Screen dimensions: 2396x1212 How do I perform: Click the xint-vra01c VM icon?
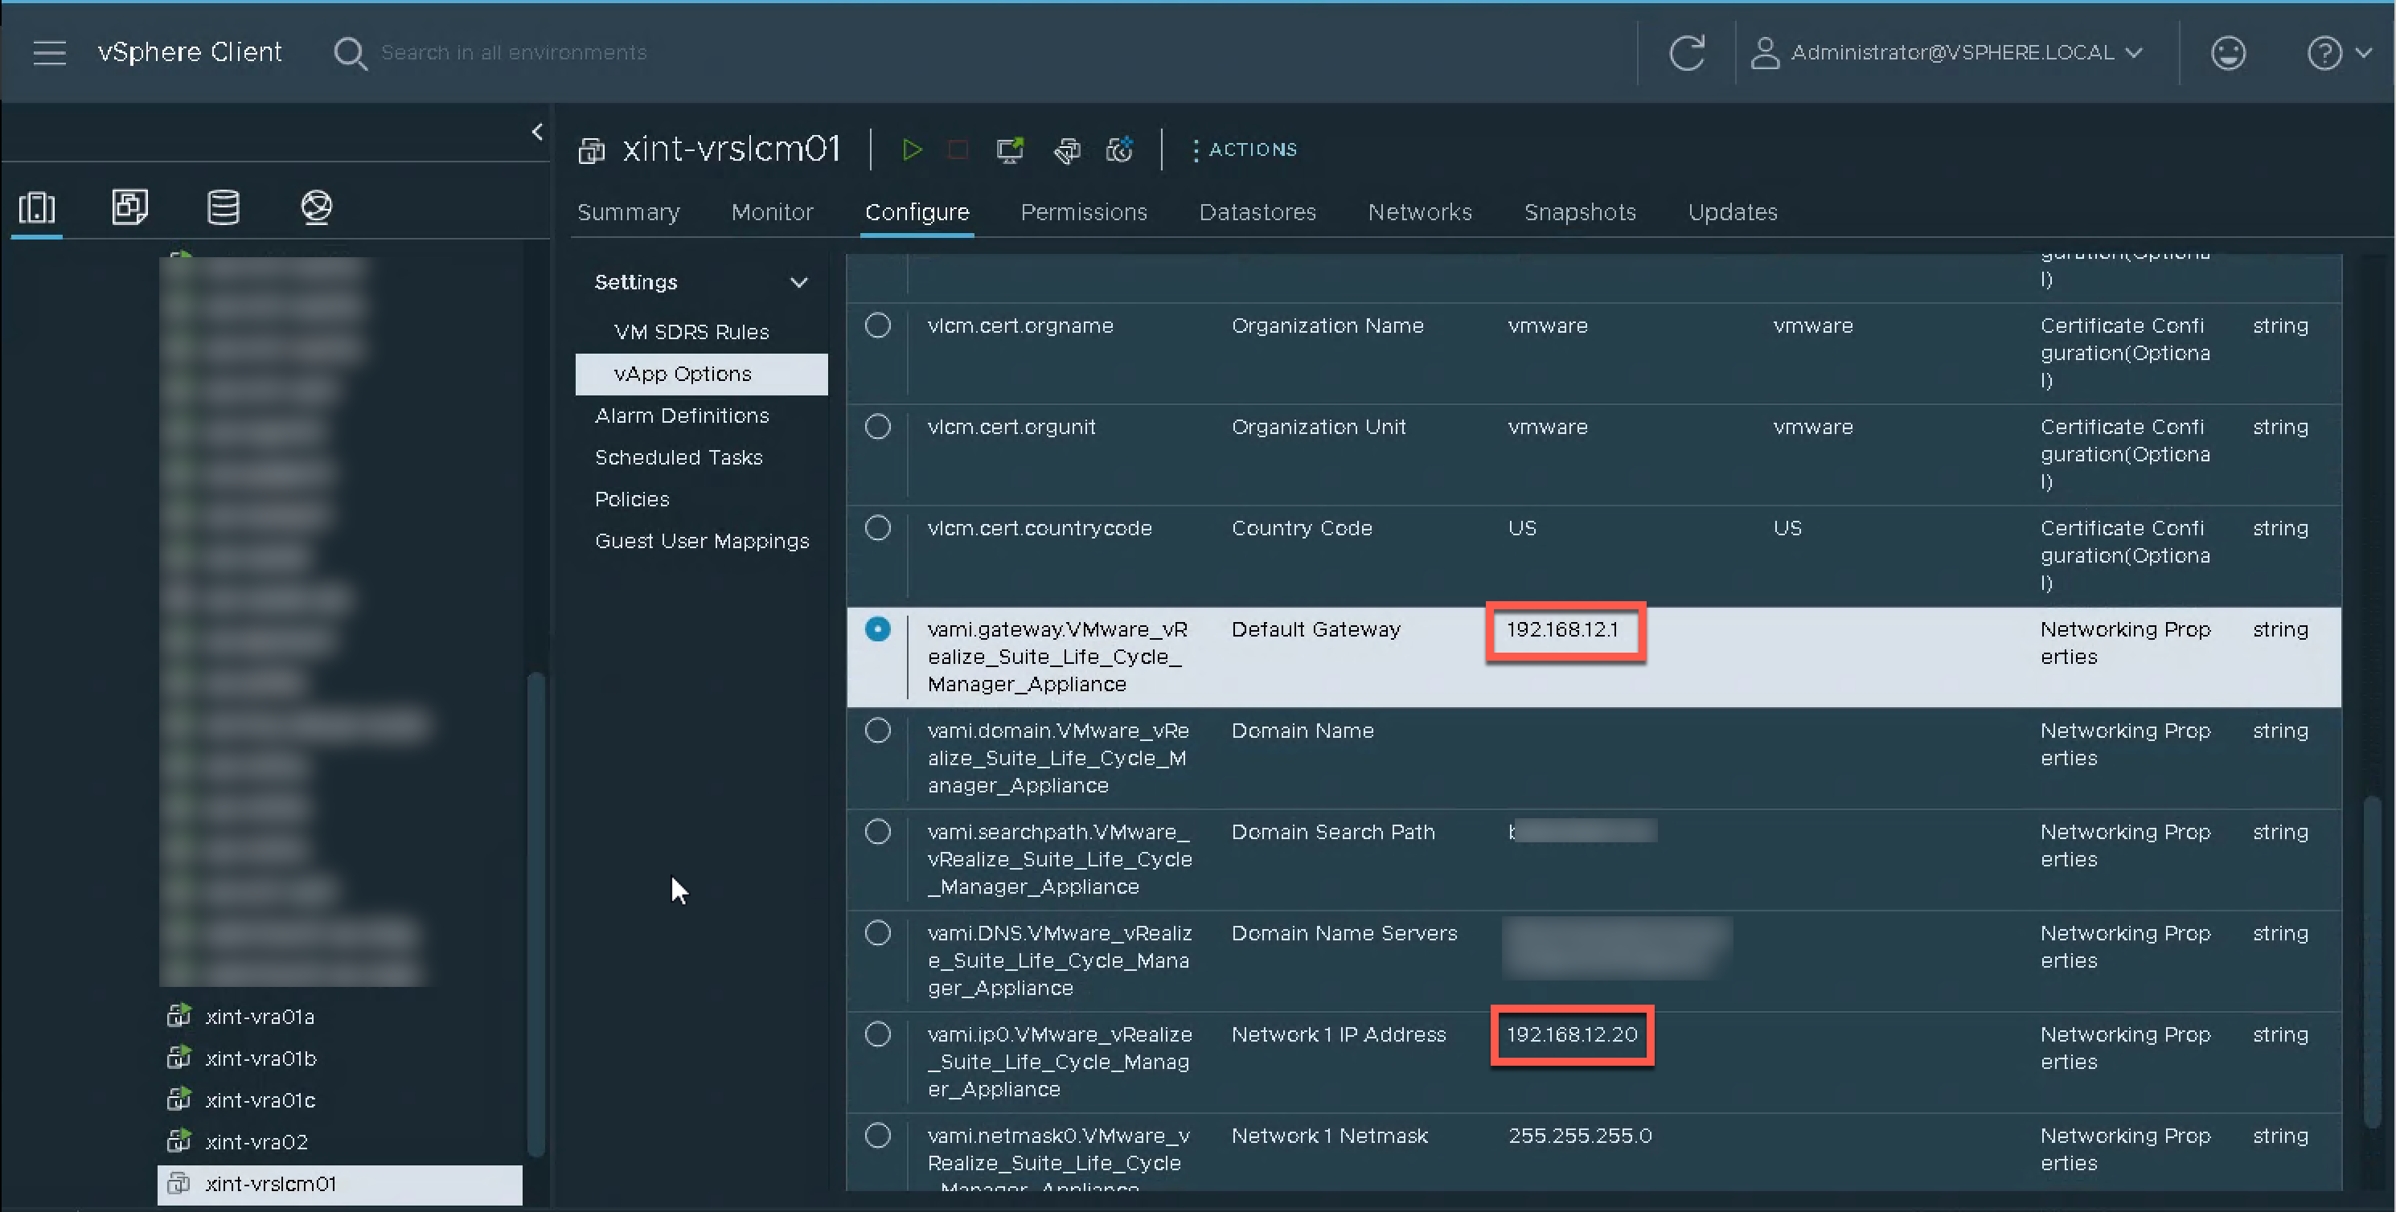pos(178,1099)
